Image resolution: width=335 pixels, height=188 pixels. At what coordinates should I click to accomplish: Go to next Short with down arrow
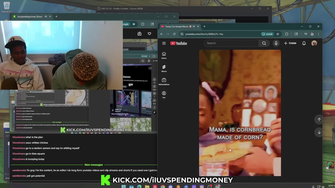pos(319,132)
